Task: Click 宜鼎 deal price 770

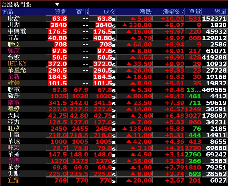Action: click(x=106, y=180)
